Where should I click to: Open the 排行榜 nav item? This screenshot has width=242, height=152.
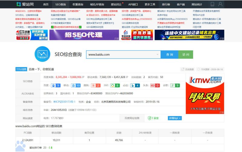point(166,4)
